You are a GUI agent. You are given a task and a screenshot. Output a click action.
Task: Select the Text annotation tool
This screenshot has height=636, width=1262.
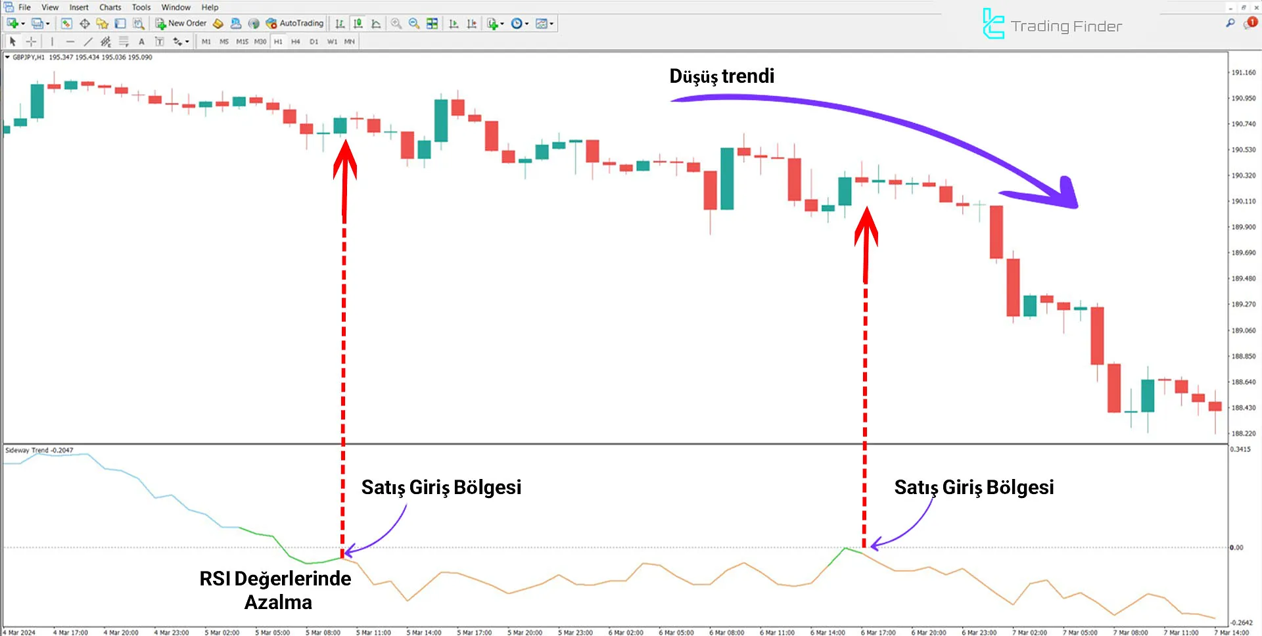click(141, 41)
